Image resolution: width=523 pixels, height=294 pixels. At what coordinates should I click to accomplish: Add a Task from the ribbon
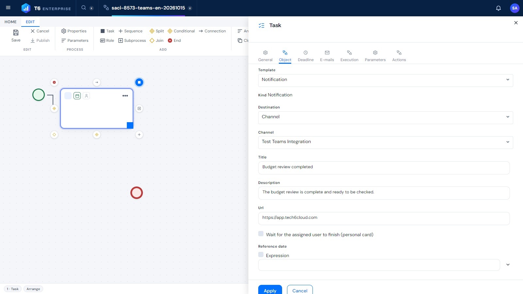[107, 31]
